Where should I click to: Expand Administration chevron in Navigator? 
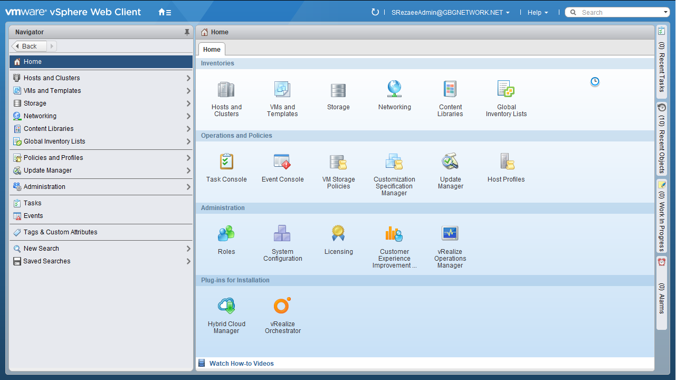(188, 187)
